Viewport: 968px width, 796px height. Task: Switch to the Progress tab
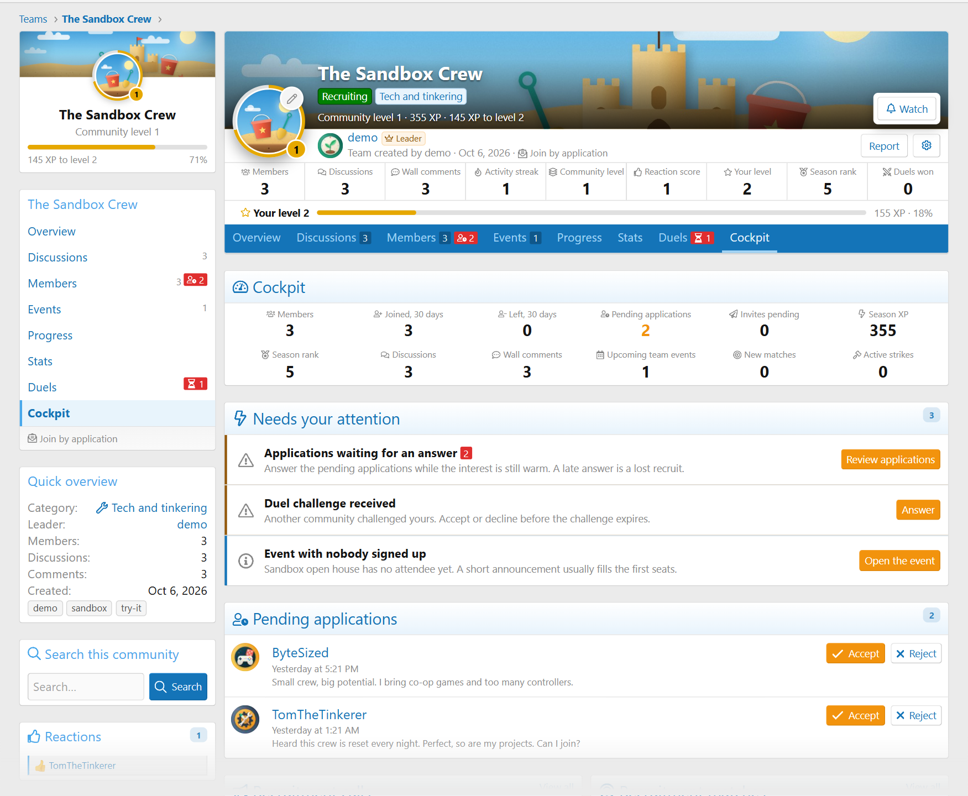579,238
